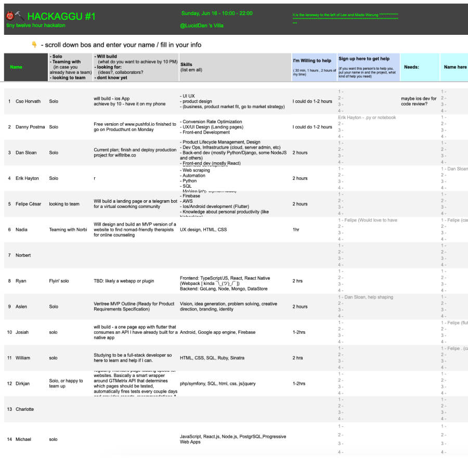Image resolution: width=468 pixels, height=468 pixels.
Task: Select the "Needs:" column header
Action: (411, 67)
